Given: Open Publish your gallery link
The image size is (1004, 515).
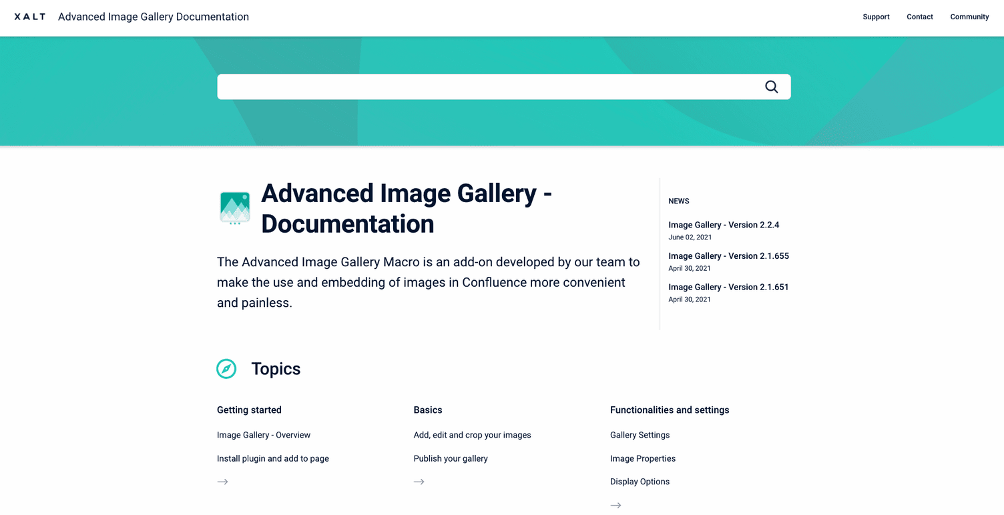Looking at the screenshot, I should click(451, 458).
